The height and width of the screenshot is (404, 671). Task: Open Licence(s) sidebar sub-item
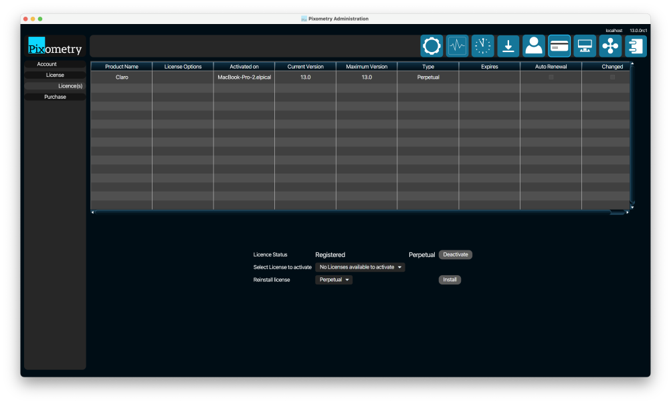pos(55,86)
